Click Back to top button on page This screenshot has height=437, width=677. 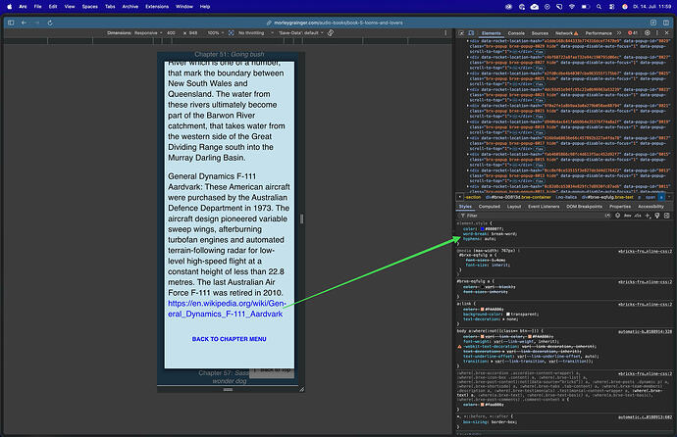tap(272, 371)
